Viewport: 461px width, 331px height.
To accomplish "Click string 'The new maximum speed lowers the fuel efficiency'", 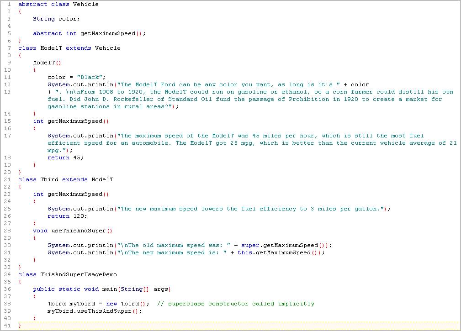I will (x=207, y=209).
